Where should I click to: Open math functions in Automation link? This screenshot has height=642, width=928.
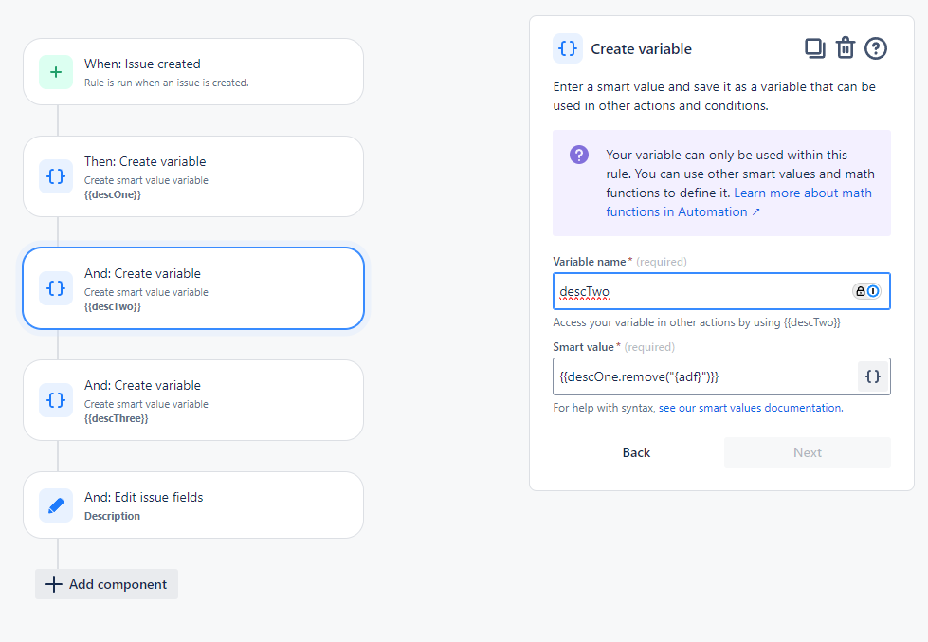739,202
